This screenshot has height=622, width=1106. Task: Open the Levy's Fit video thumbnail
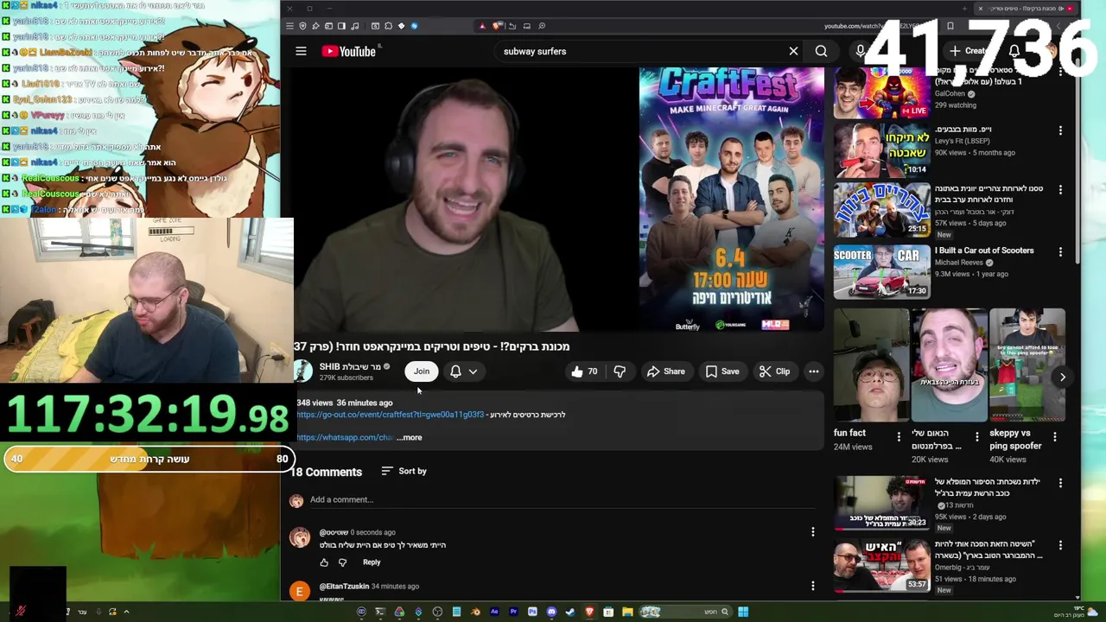(x=881, y=150)
